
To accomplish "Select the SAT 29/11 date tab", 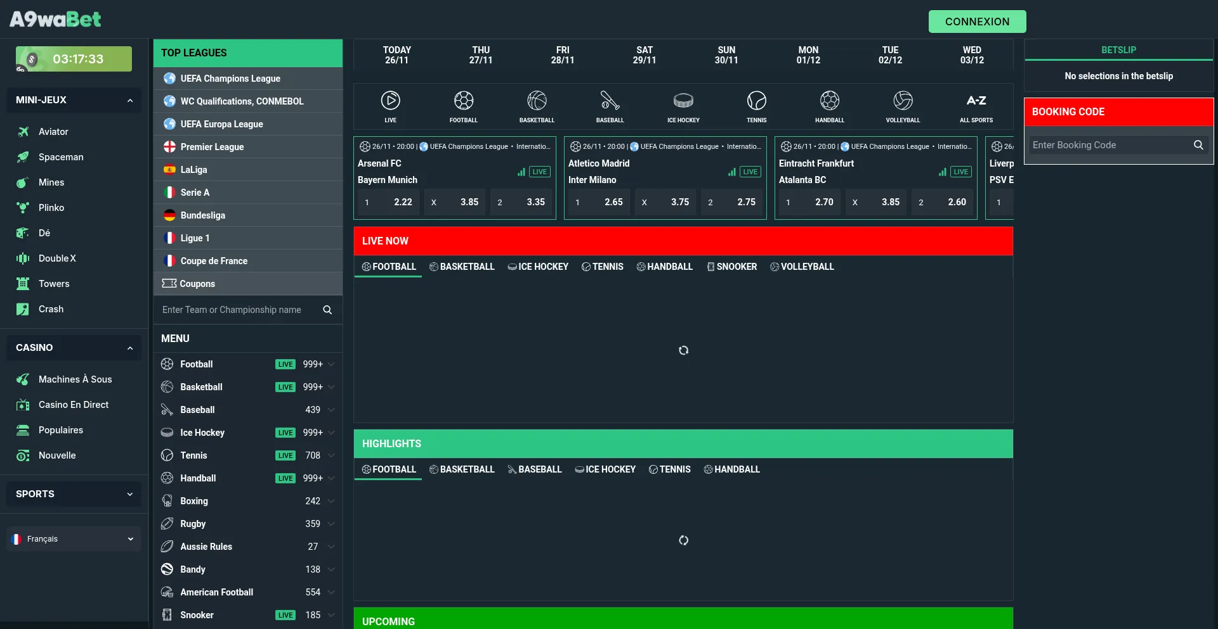I will click(644, 55).
